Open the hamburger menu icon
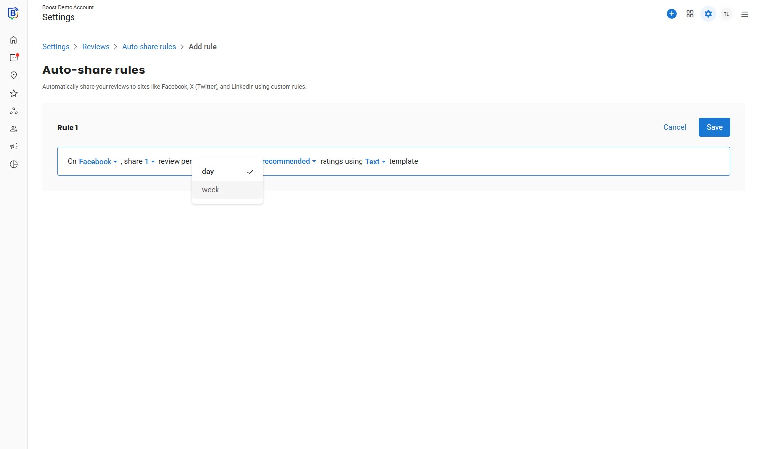 pos(745,14)
